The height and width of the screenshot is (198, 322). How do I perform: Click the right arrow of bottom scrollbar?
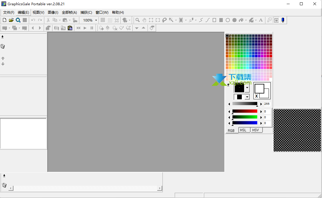[159, 188]
